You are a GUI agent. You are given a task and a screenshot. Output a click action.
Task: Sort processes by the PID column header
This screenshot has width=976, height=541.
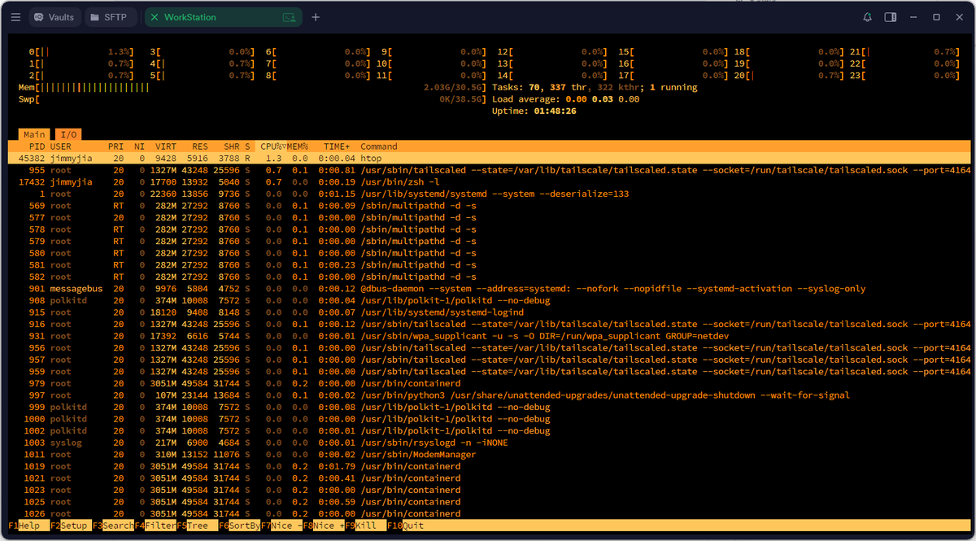click(x=37, y=146)
